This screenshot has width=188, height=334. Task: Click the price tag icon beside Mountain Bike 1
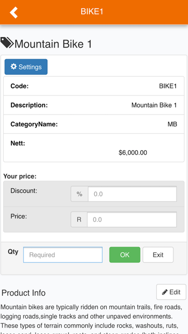point(7,43)
